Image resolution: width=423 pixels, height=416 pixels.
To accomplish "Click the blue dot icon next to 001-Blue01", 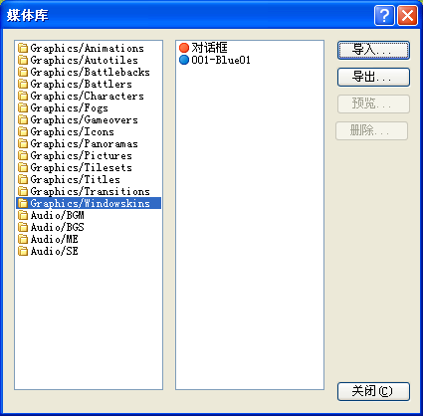I will point(184,60).
